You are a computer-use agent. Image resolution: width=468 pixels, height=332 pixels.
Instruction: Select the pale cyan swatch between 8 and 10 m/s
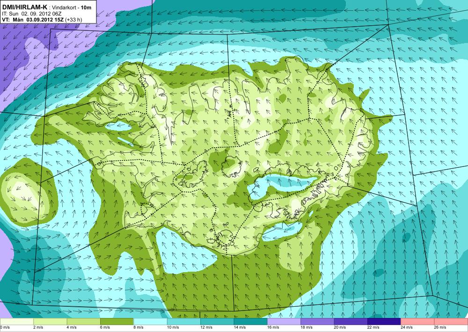150,322
